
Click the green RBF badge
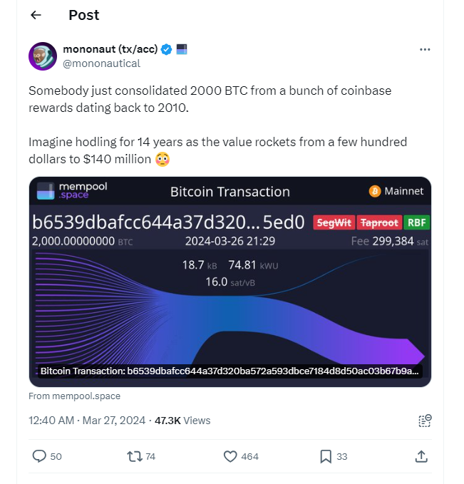click(x=417, y=222)
